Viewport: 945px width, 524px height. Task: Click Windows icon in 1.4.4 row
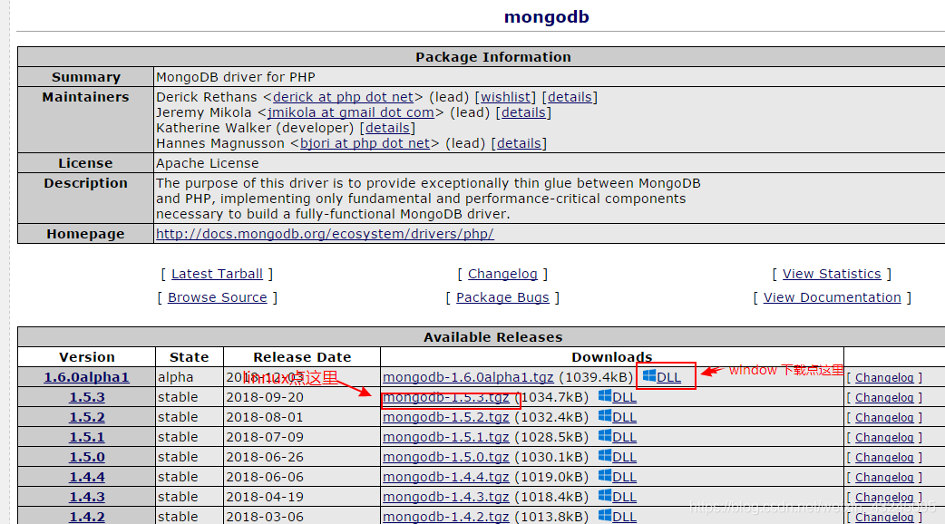coord(605,475)
